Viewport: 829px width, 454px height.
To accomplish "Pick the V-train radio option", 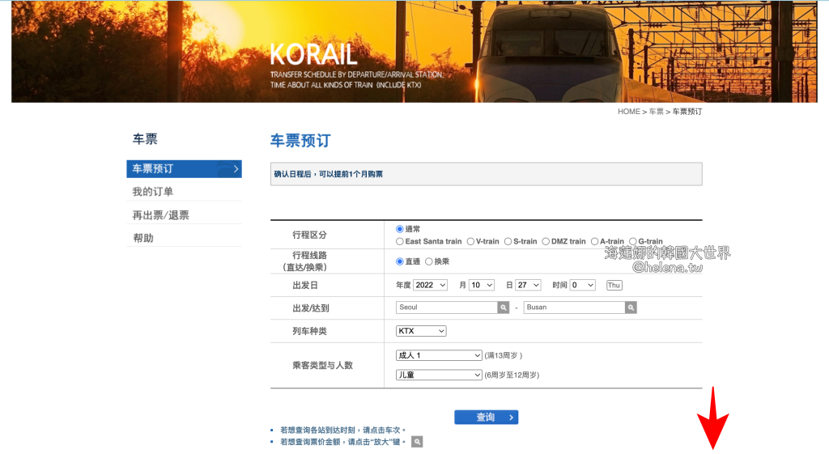I will [x=470, y=241].
